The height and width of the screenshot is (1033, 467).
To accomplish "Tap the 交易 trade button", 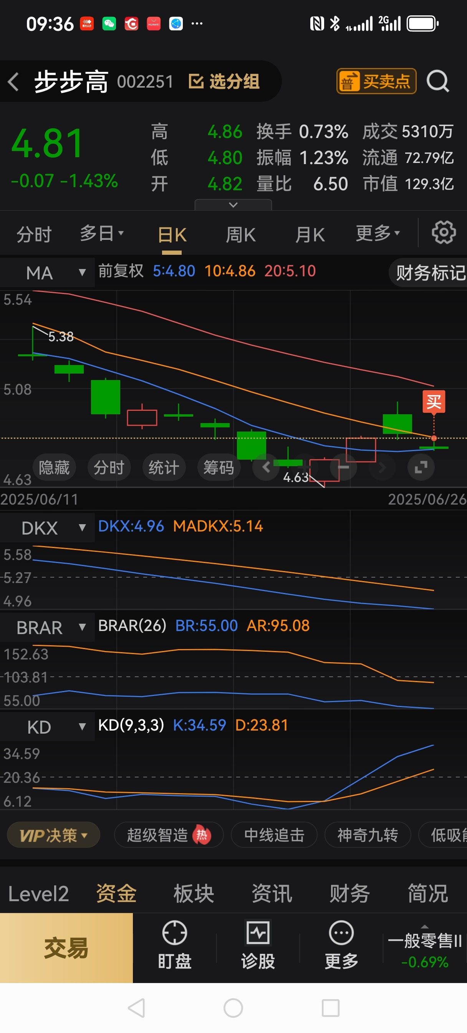I will coord(66,948).
